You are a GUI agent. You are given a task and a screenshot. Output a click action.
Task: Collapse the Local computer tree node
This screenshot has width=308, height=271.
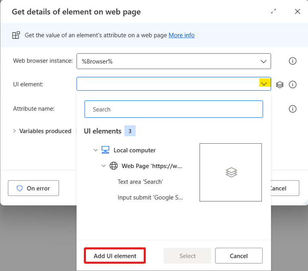[x=96, y=150]
